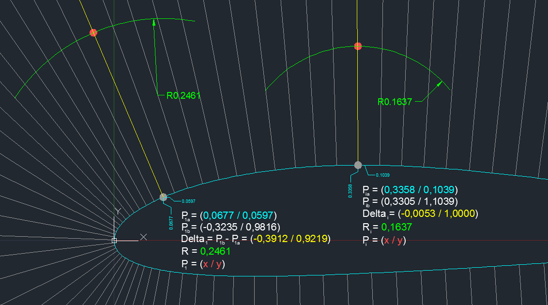The height and width of the screenshot is (305, 548).
Task: Select the text line Pi = (x / y)
Action: (x=384, y=240)
